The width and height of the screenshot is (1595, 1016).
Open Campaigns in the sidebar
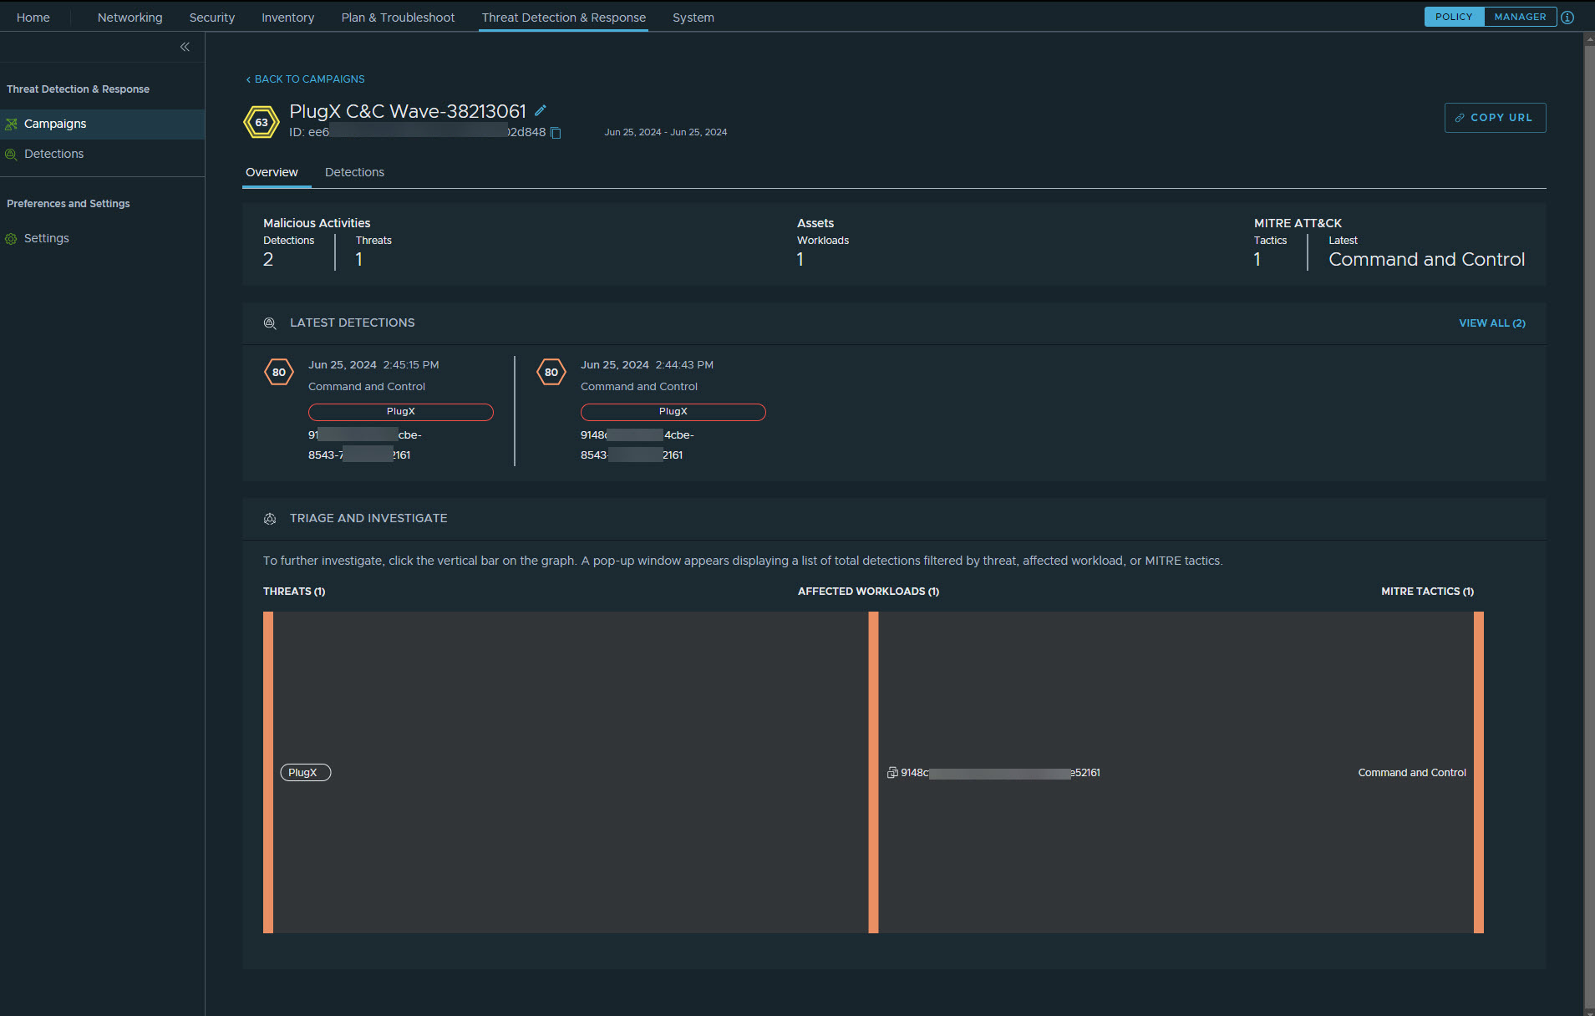tap(102, 124)
